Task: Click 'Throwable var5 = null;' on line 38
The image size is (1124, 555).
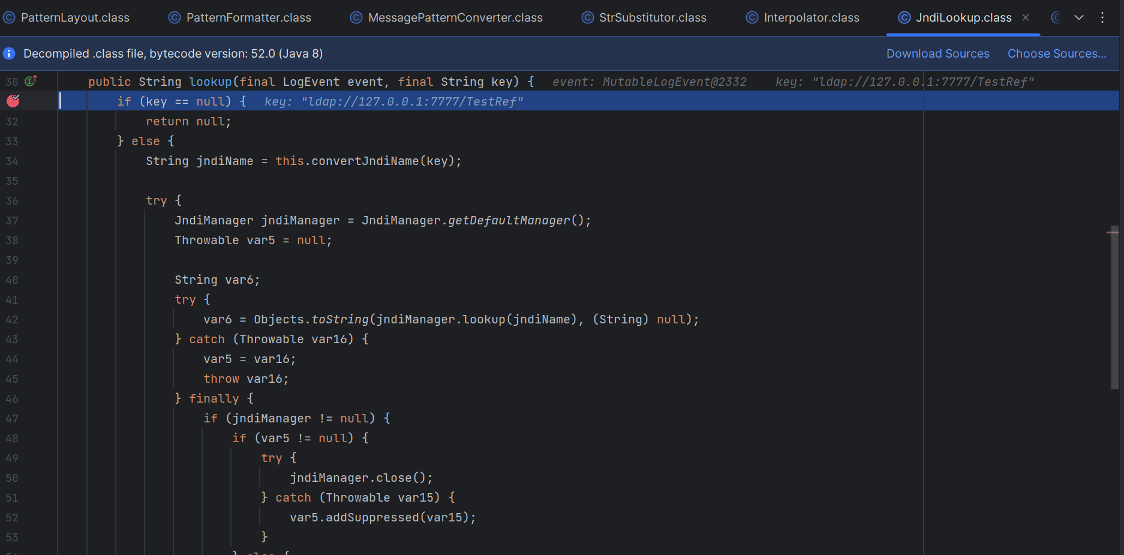Action: coord(253,240)
